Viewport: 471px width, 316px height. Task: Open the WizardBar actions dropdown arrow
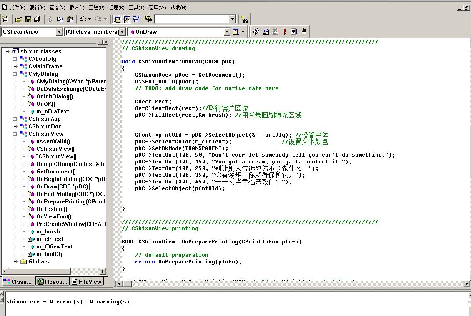(x=243, y=32)
